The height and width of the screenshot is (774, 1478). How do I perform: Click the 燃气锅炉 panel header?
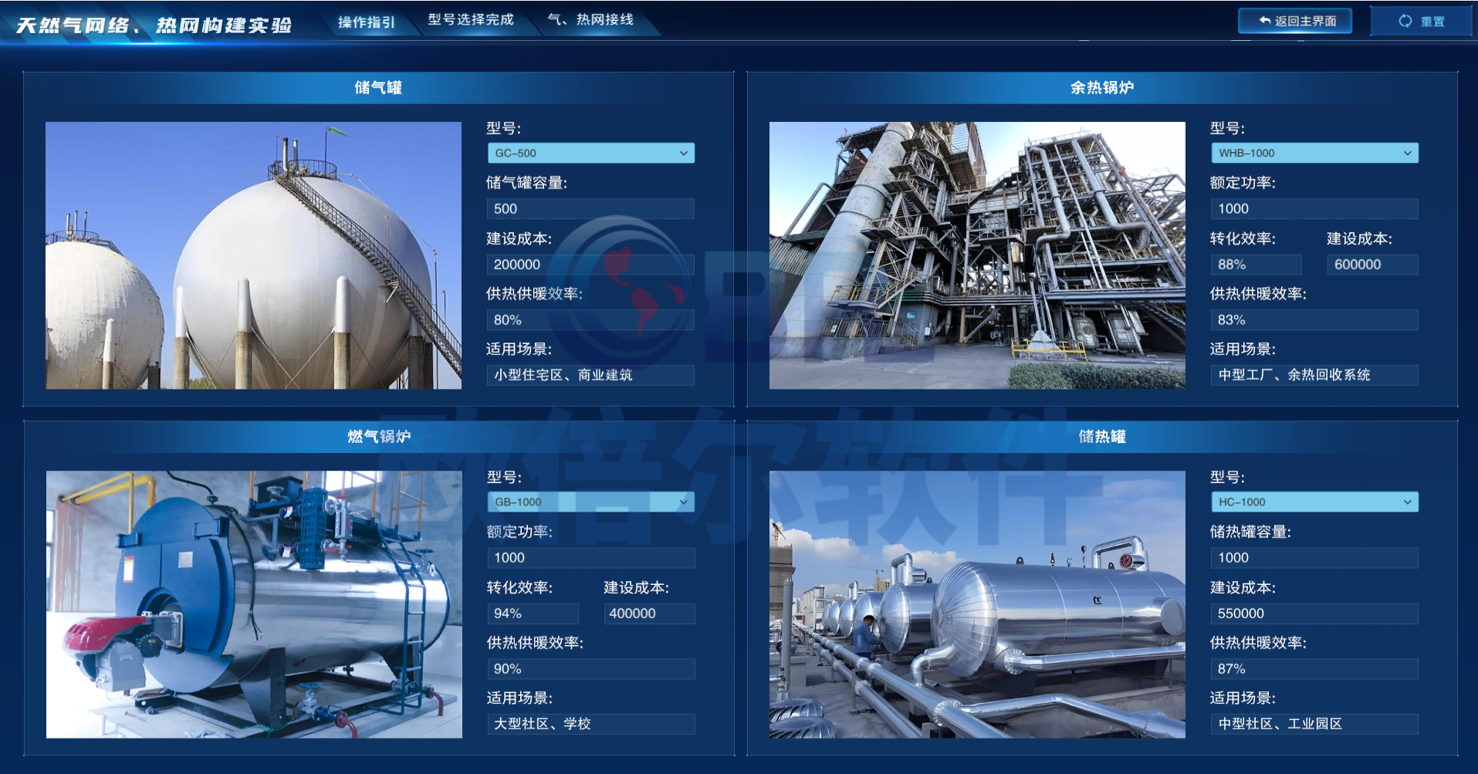pos(378,437)
